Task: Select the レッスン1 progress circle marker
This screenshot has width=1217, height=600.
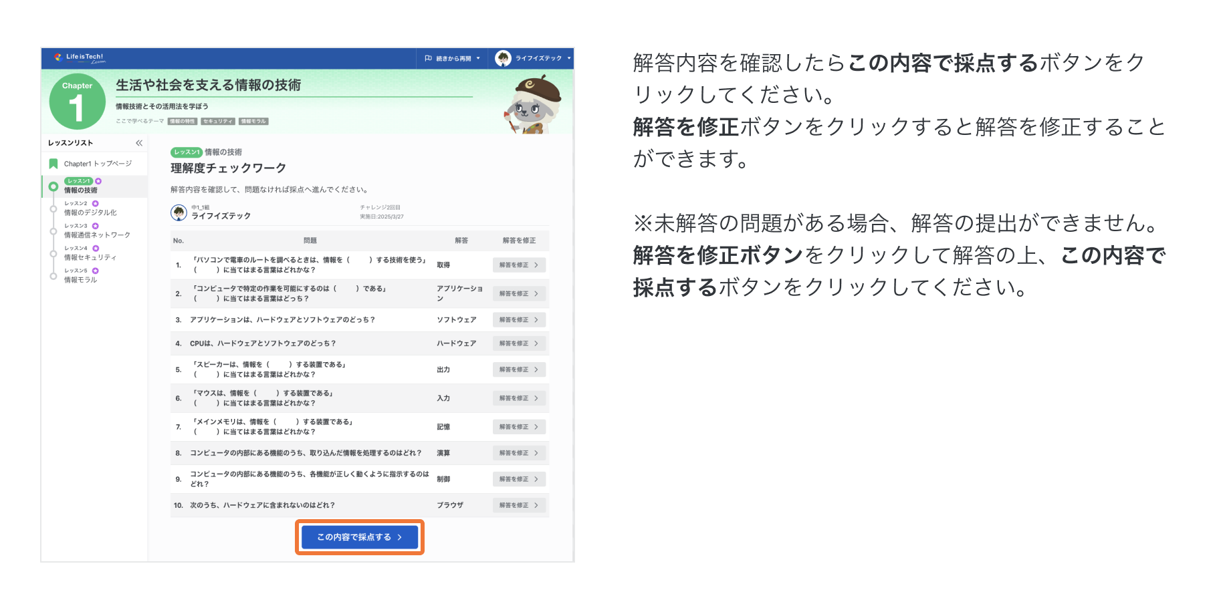Action: click(53, 186)
